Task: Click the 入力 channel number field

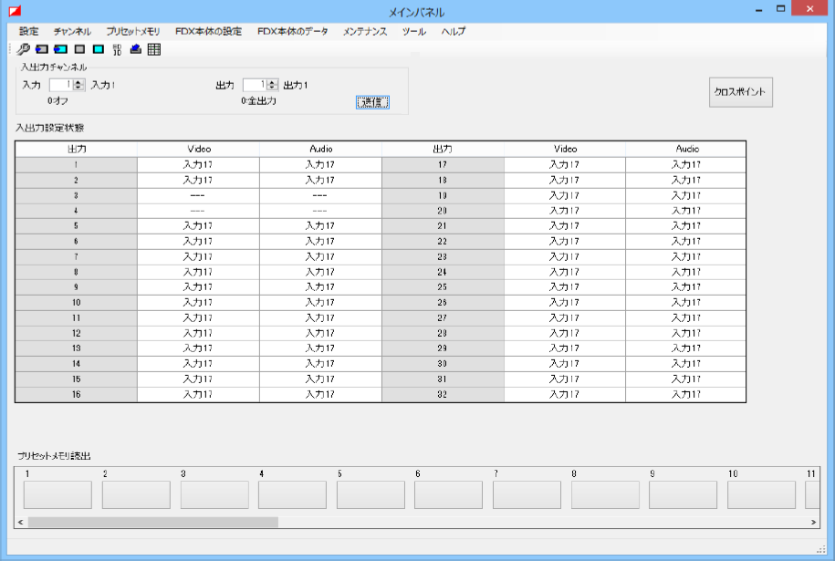Action: point(59,85)
